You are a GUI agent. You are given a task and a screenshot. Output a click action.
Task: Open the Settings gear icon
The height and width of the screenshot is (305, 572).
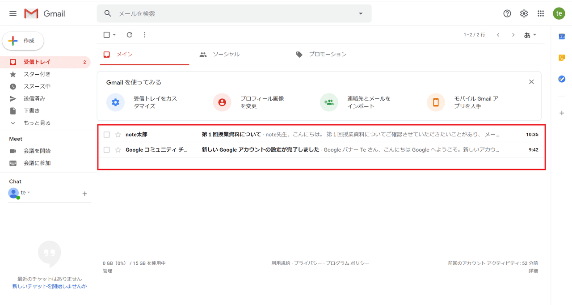coord(524,13)
